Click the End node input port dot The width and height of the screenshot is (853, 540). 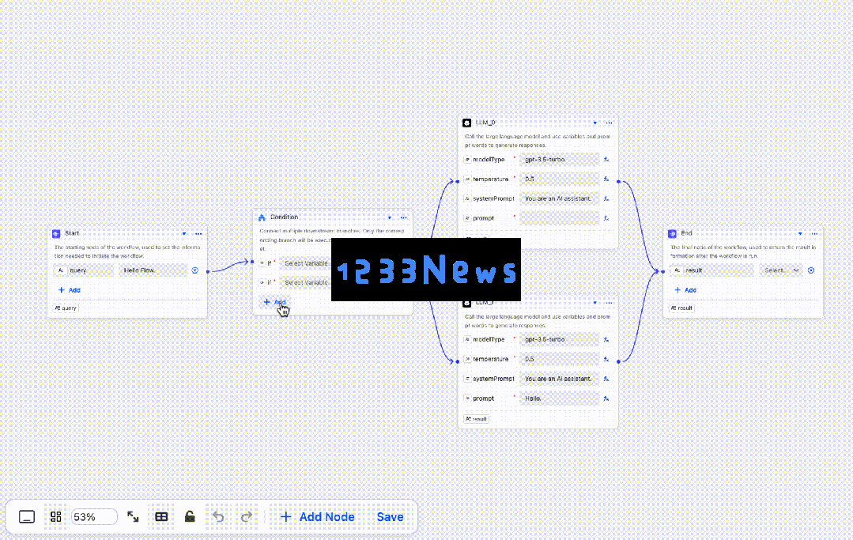(x=662, y=271)
